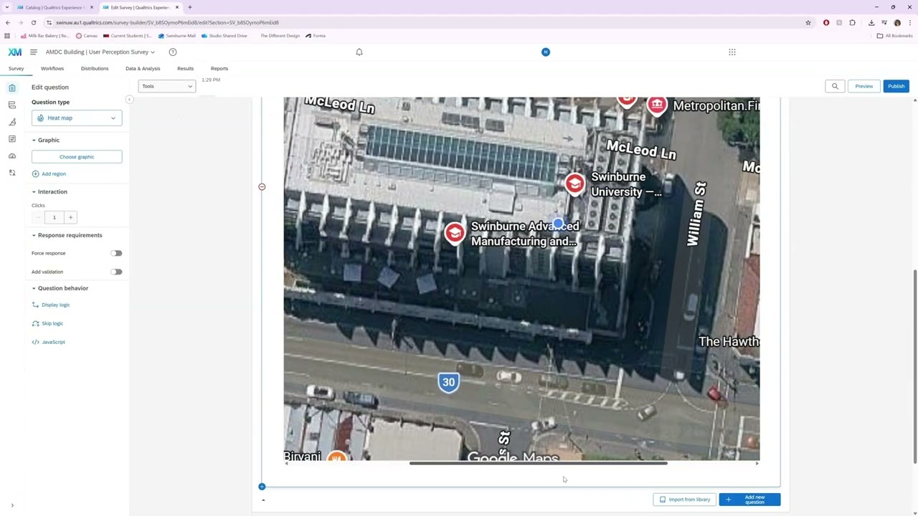This screenshot has height=516, width=918.
Task: Switch to the Catalog browser tab
Action: (x=54, y=7)
